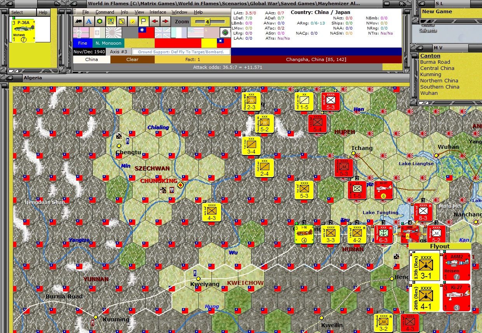Select the Chinese flag in the country row
The height and width of the screenshot is (333, 482).
point(146,32)
